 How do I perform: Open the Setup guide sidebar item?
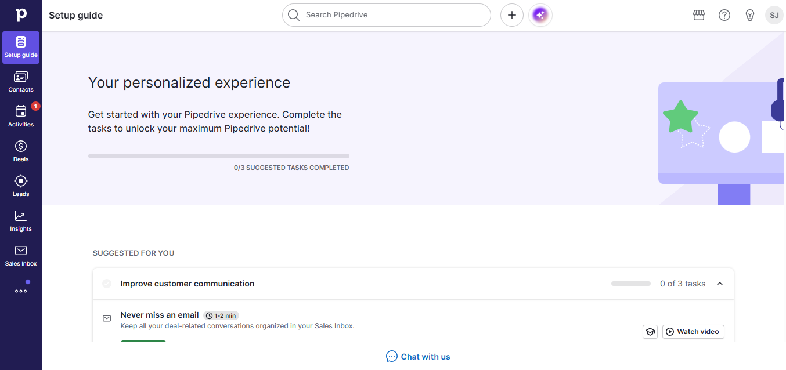click(21, 48)
